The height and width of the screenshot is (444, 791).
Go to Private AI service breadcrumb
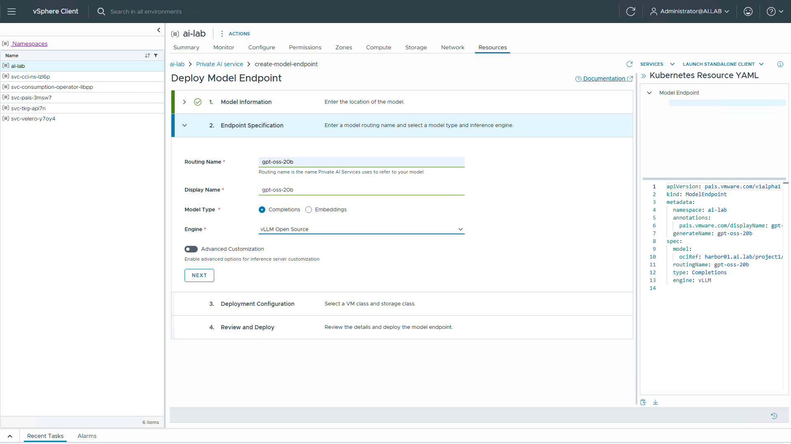pyautogui.click(x=220, y=64)
